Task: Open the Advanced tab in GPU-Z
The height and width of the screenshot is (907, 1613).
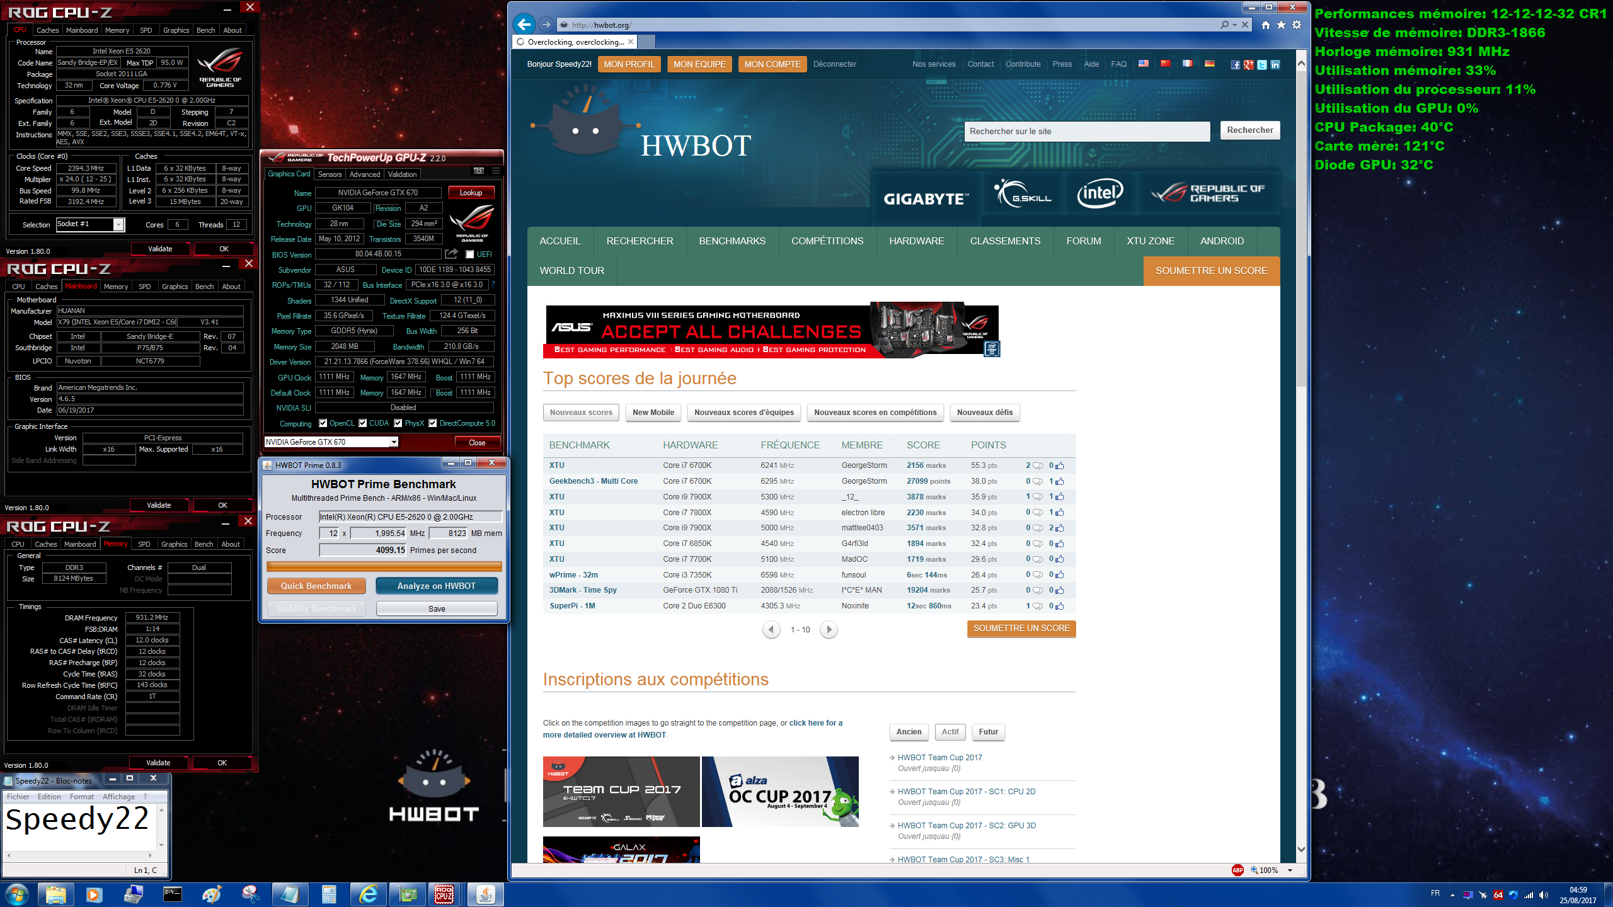Action: tap(365, 174)
